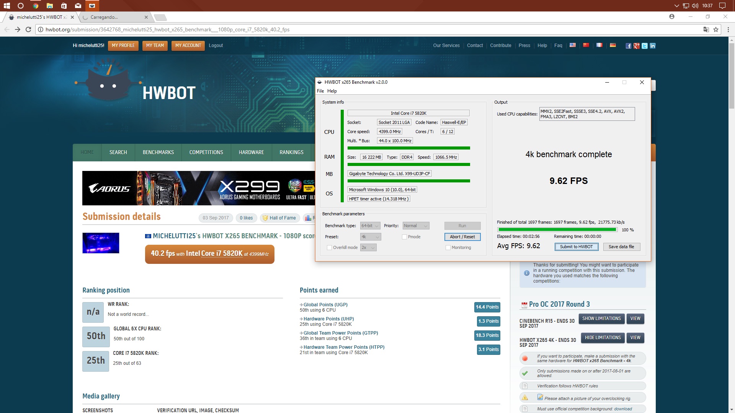This screenshot has width=735, height=413.
Task: Switch site language to German flag
Action: pos(613,45)
